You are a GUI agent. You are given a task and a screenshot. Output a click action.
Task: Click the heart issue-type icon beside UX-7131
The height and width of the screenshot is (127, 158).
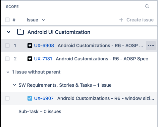(30, 59)
